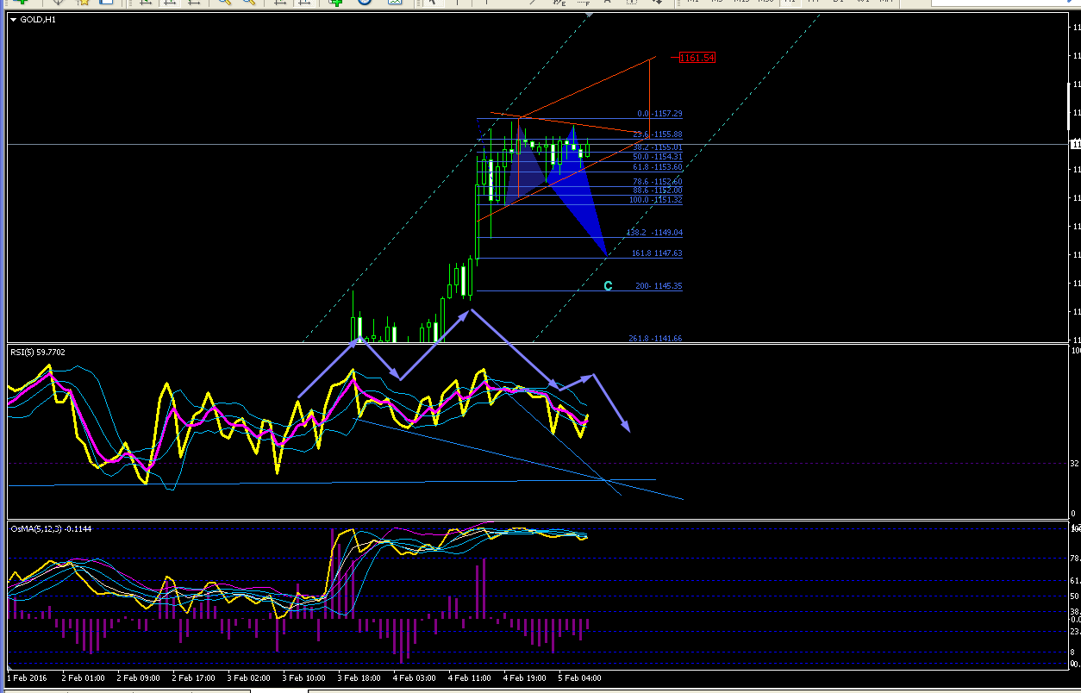
Task: Select the Fibonacci 261.8 -1141.66 level label
Action: click(x=655, y=339)
